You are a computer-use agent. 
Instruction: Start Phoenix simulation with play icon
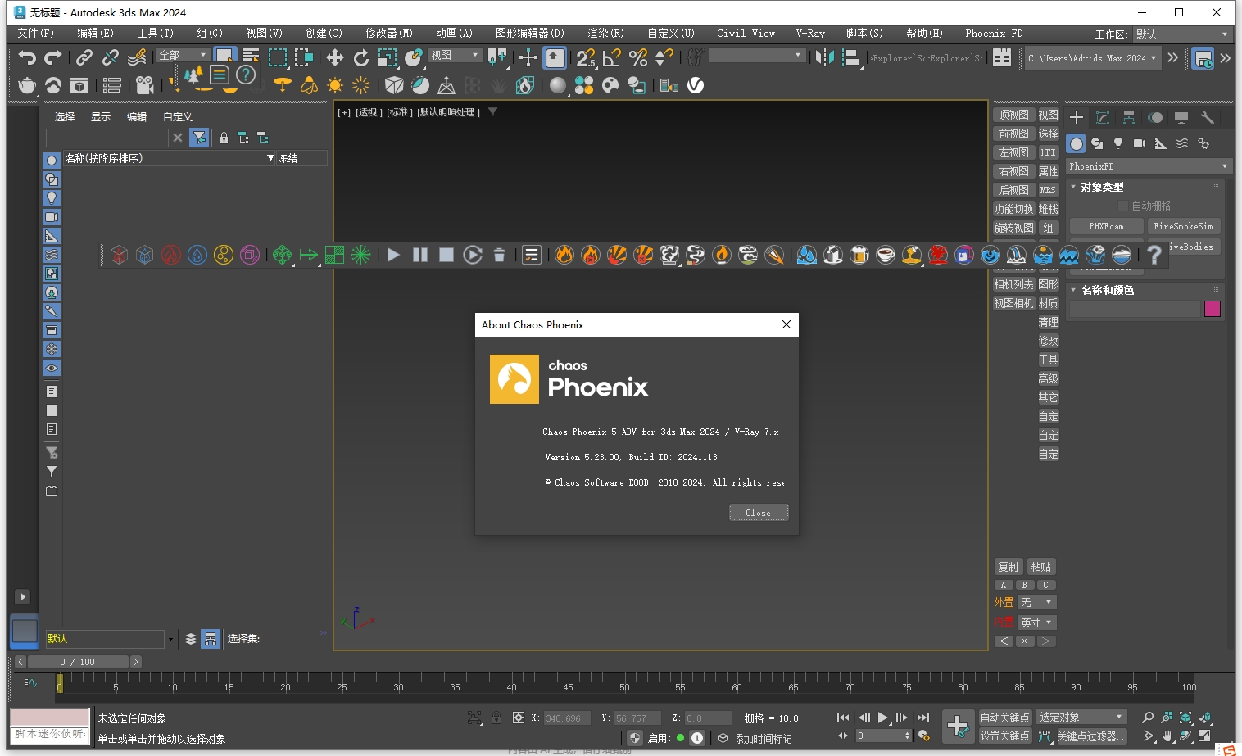[x=394, y=255]
